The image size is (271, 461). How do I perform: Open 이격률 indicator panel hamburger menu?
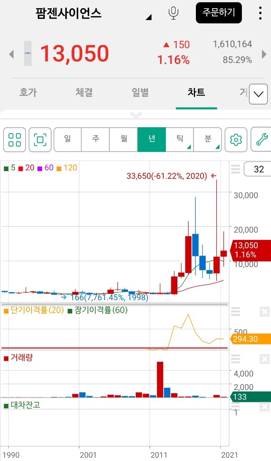tap(236, 311)
